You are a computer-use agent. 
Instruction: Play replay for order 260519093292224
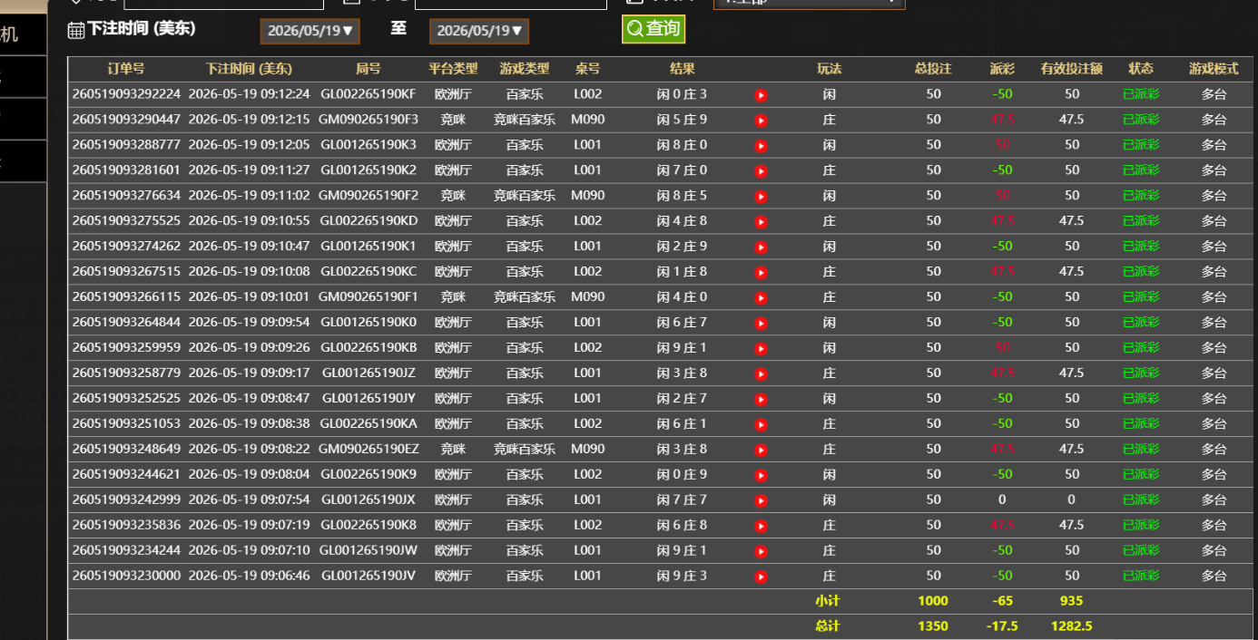pos(761,95)
